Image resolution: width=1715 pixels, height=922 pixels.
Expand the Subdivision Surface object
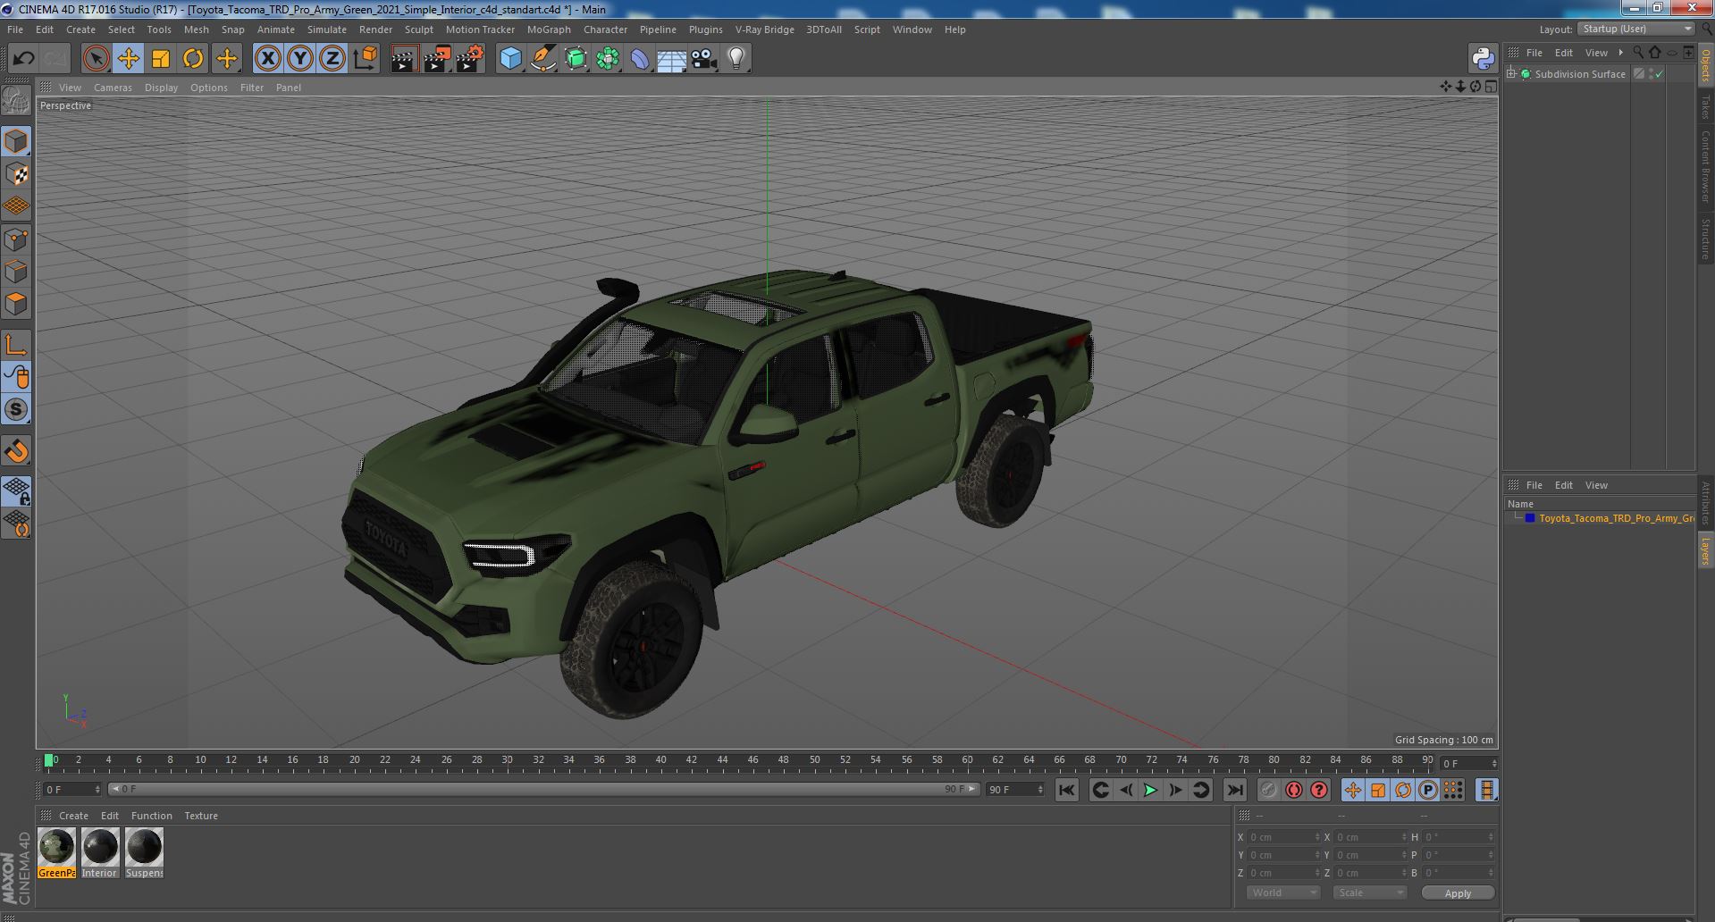(x=1511, y=74)
